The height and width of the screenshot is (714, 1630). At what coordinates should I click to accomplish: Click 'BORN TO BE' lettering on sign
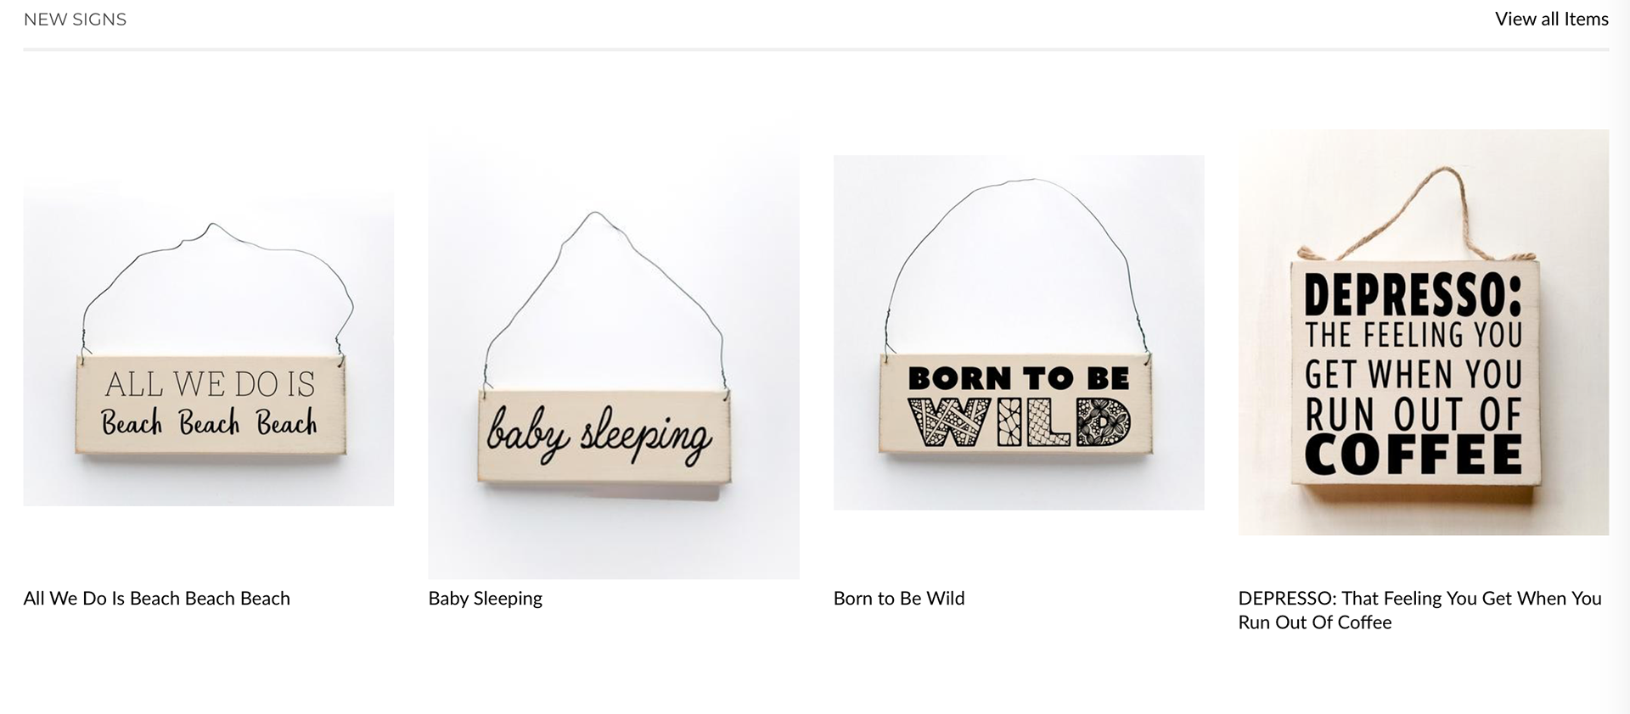click(1019, 378)
